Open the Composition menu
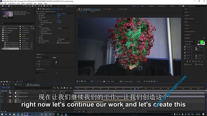Image resolution: width=207 pixels, height=116 pixels. [12, 4]
